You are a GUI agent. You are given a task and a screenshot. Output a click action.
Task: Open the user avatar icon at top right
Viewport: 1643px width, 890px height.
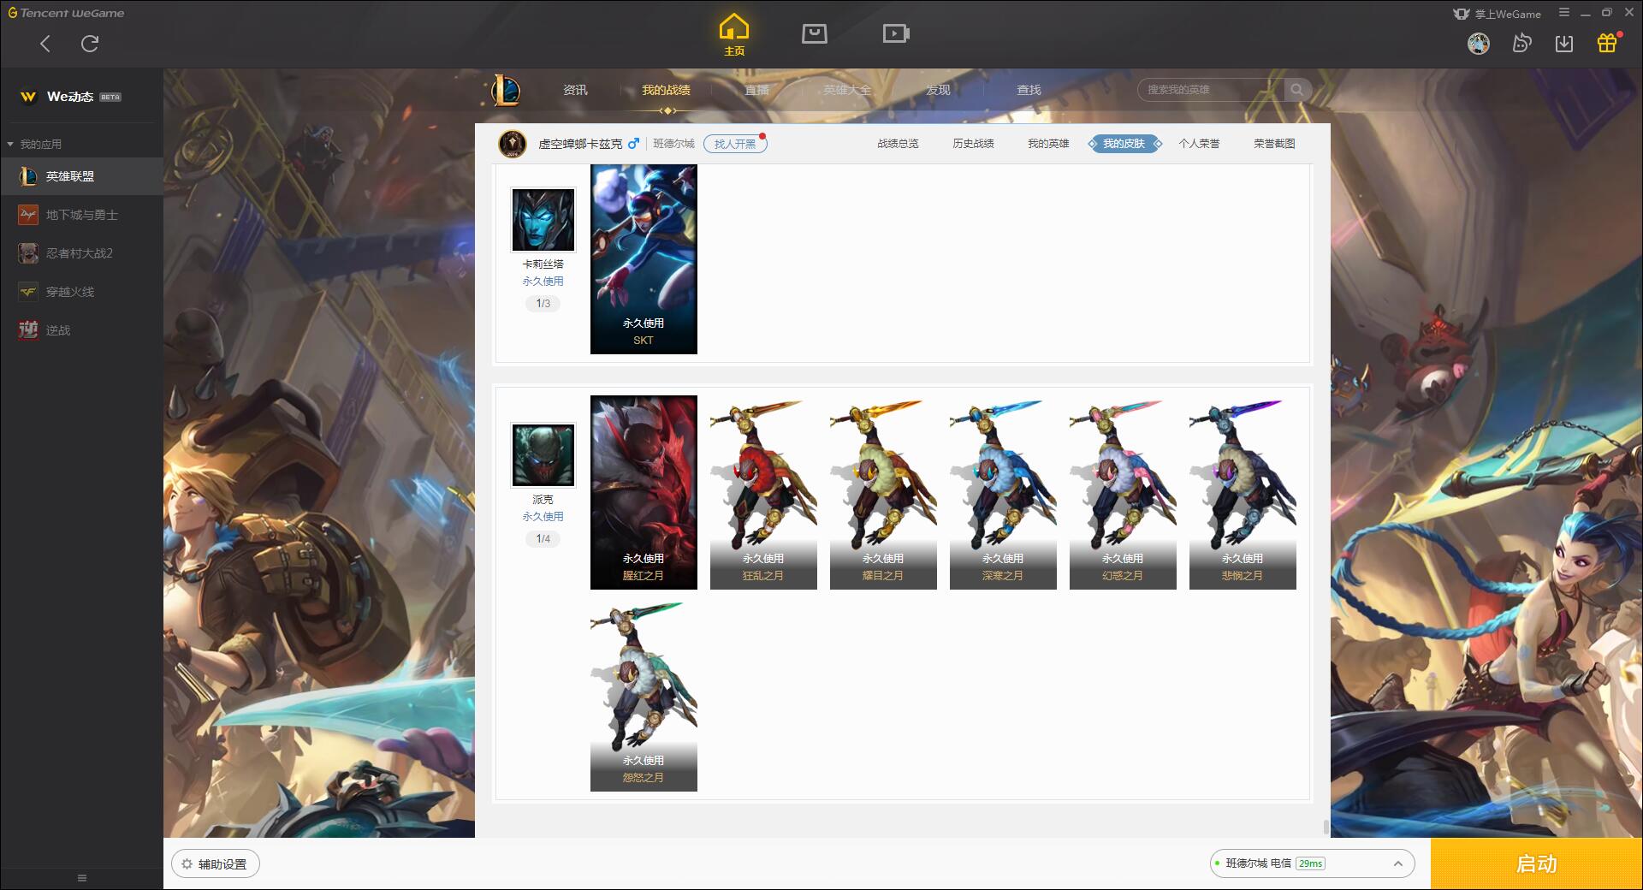tap(1479, 43)
